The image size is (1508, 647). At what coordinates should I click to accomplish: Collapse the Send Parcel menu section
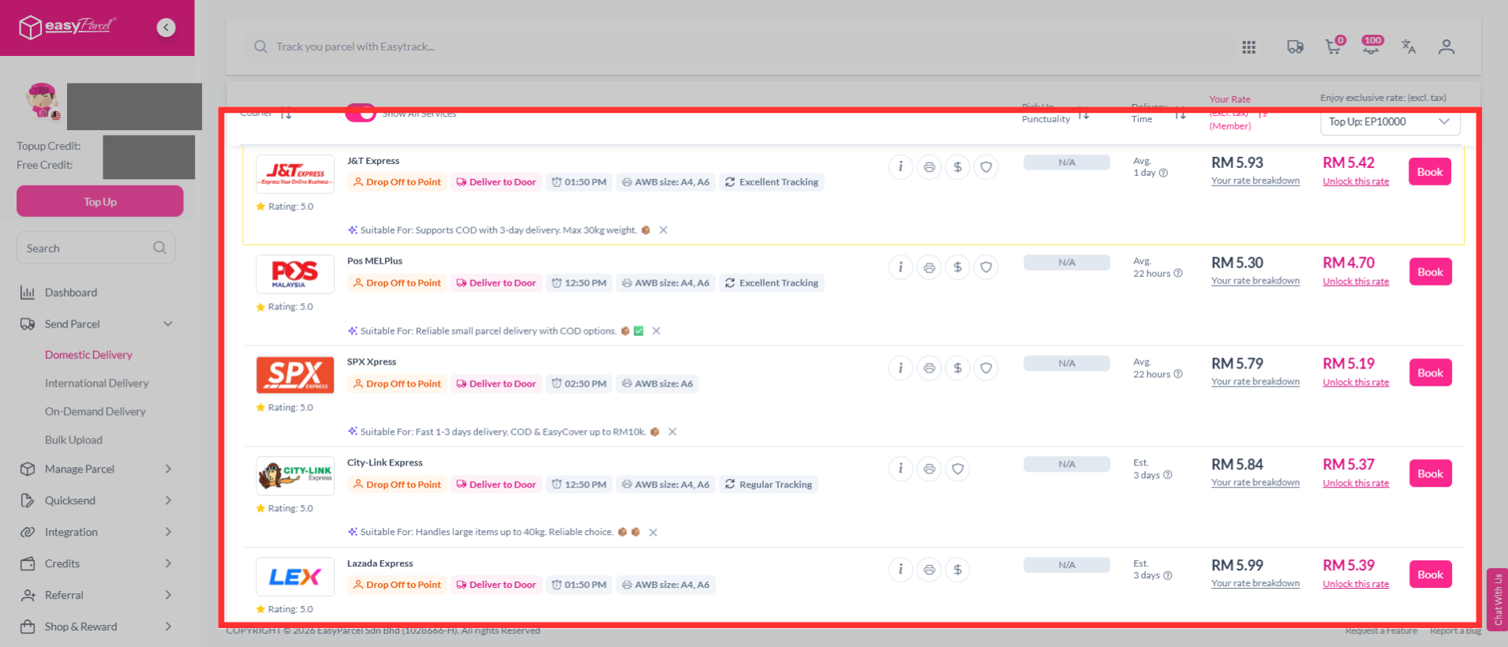point(167,324)
